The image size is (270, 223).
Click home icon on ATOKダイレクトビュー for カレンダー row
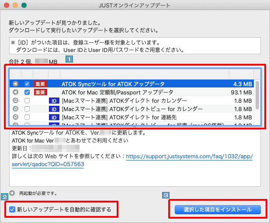point(15,108)
